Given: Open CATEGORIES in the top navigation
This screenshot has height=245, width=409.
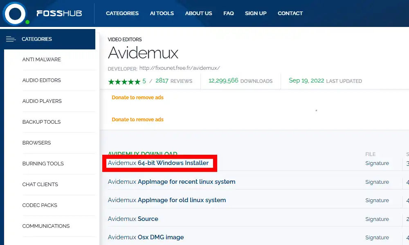Looking at the screenshot, I should 122,13.
